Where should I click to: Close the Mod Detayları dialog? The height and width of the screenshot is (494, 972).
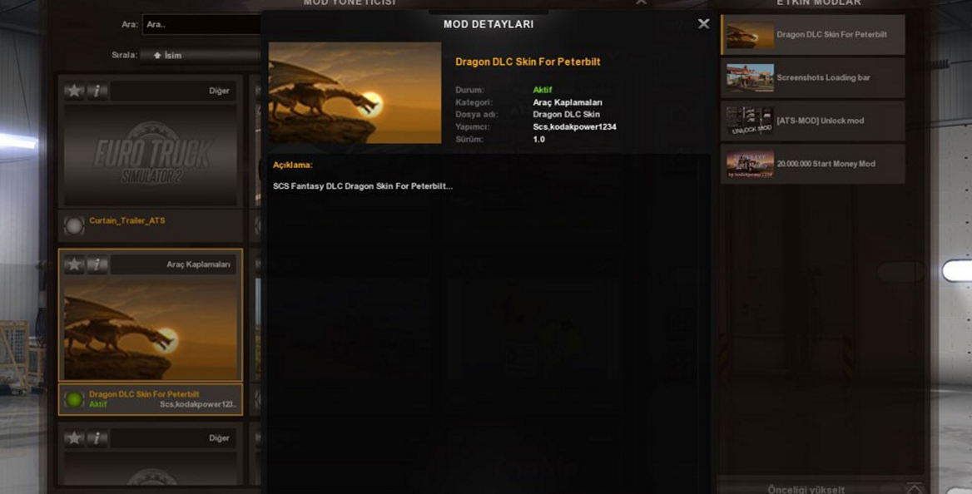(x=703, y=23)
